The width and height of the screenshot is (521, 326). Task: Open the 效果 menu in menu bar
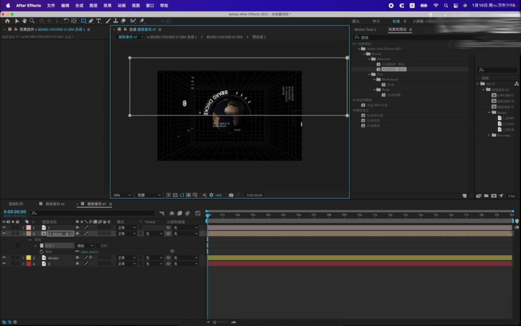[x=108, y=5]
